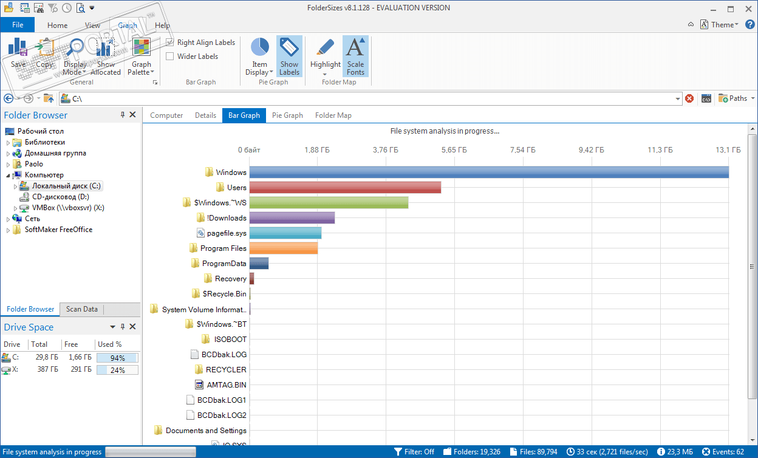758x458 pixels.
Task: Go up one folder level
Action: [x=49, y=98]
